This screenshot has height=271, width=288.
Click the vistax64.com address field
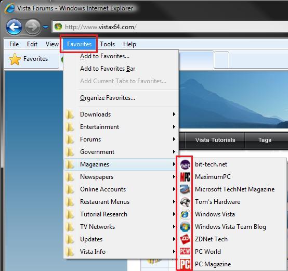(x=170, y=27)
